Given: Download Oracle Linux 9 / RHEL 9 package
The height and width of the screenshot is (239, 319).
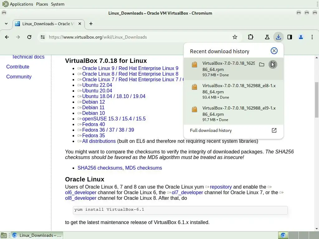Looking at the screenshot, I should [130, 68].
